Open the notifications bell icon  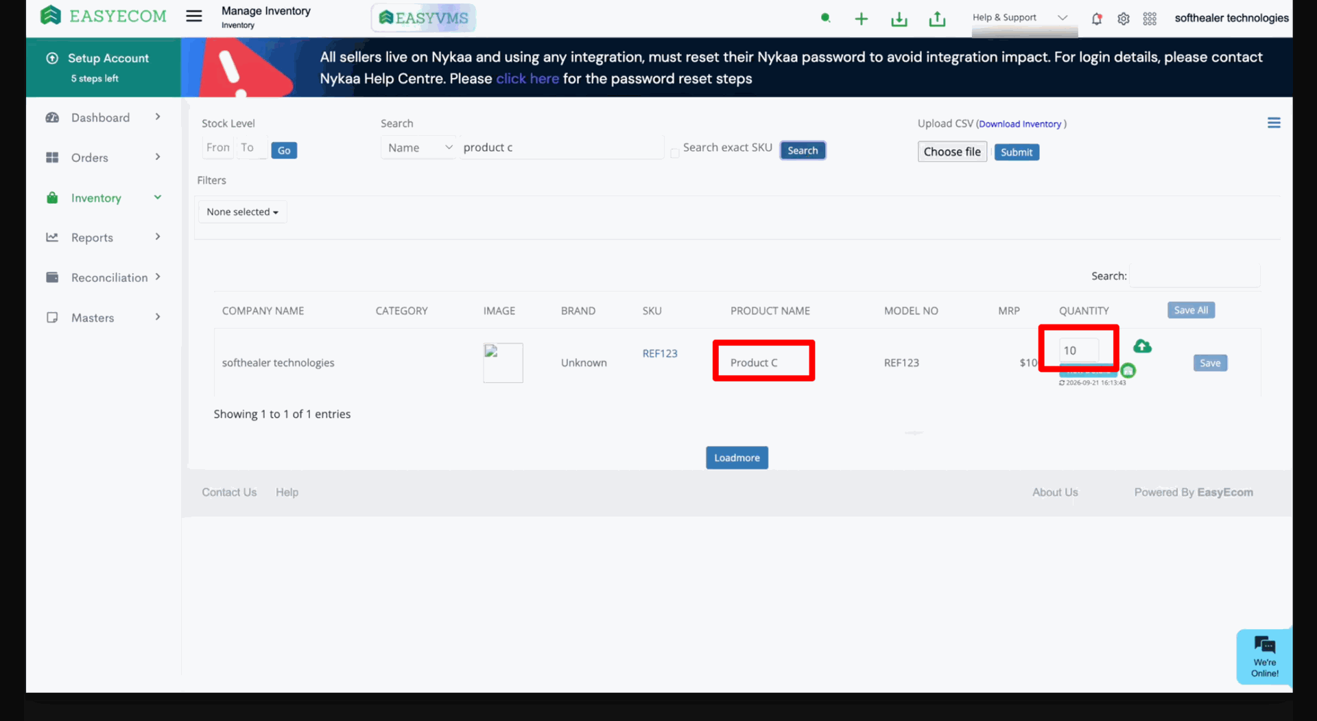coord(1096,19)
